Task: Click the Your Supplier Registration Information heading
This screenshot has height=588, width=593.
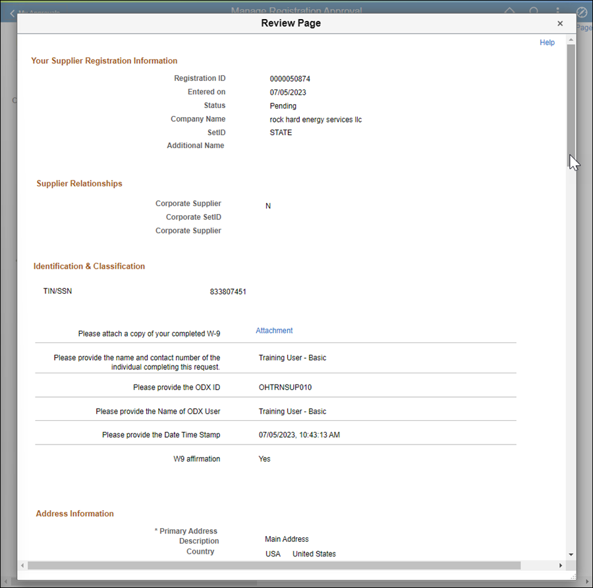Action: (104, 61)
